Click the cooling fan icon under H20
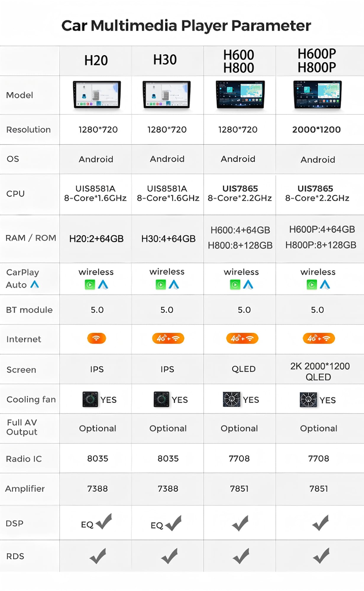The image size is (364, 591). pyautogui.click(x=90, y=399)
